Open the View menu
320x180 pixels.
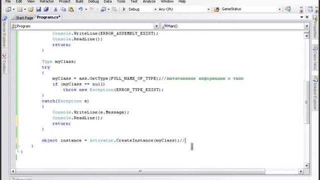tap(31, 1)
